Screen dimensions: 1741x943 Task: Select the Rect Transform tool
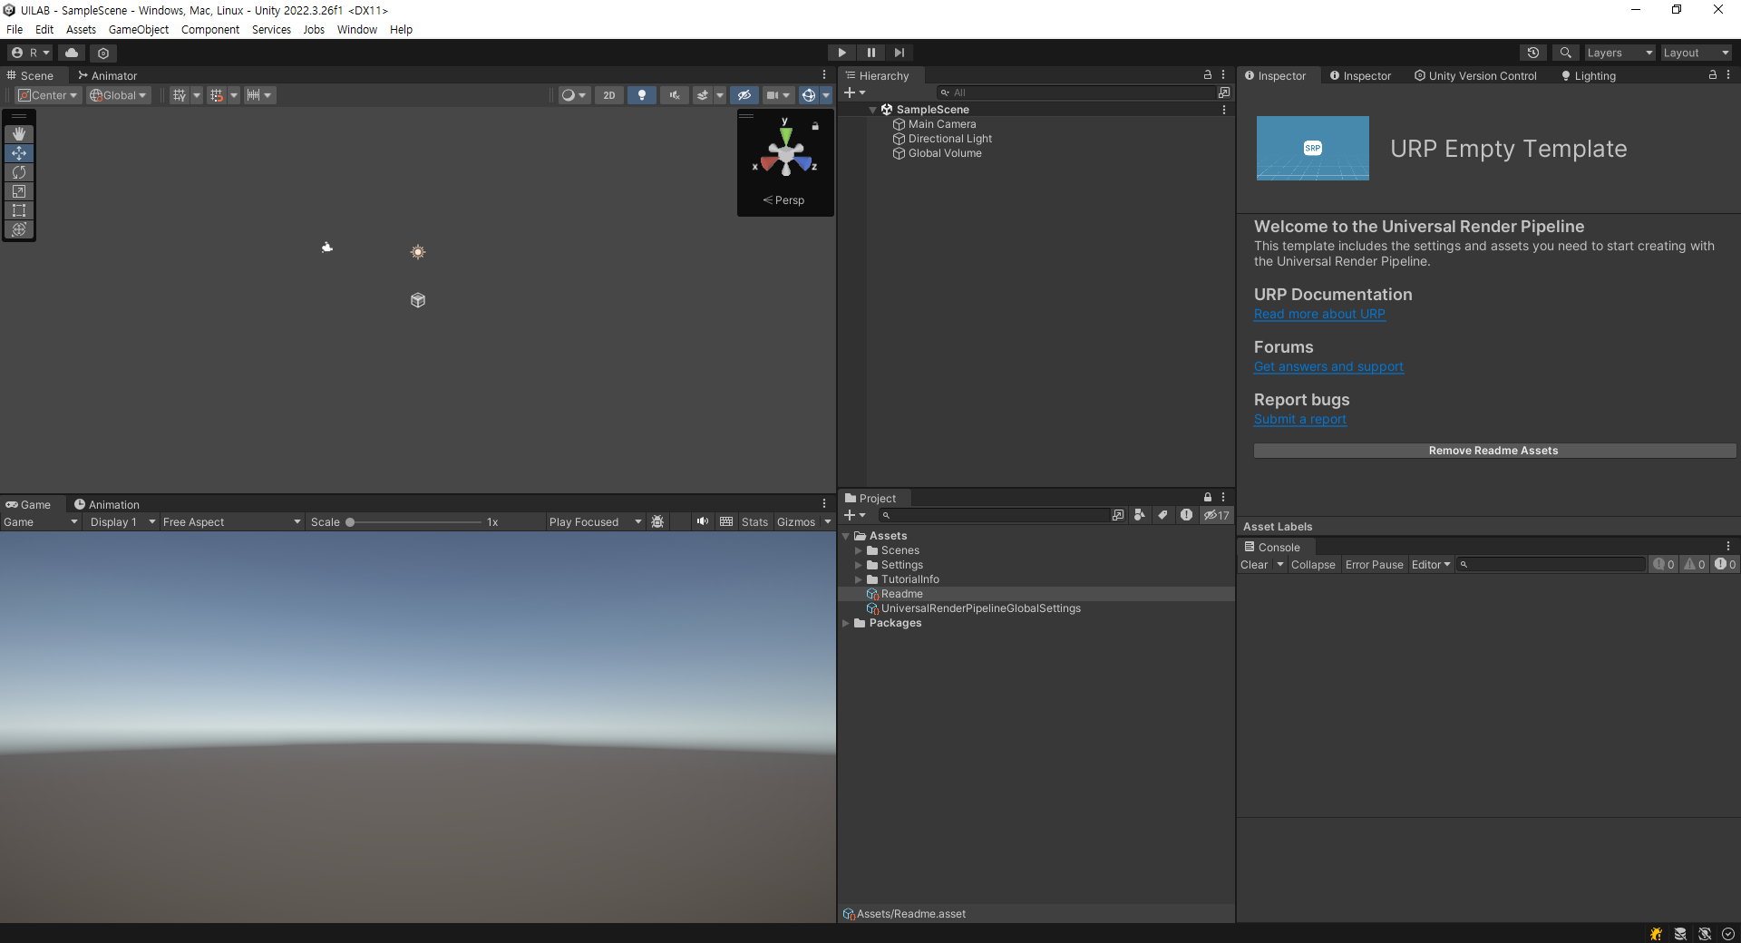[x=19, y=210]
